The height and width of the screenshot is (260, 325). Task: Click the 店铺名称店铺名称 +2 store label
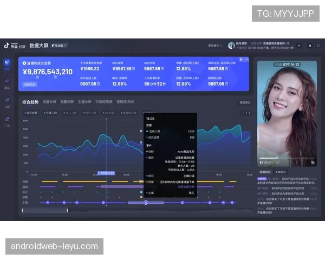[x=276, y=43]
